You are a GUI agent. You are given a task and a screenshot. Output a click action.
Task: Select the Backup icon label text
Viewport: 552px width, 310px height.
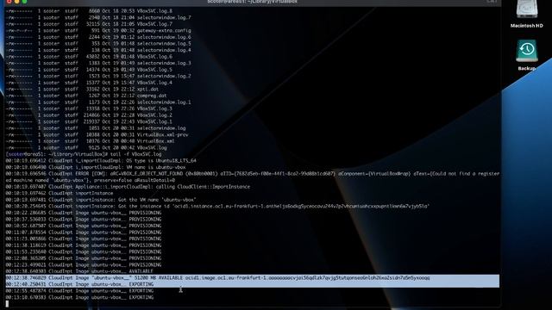pos(527,68)
